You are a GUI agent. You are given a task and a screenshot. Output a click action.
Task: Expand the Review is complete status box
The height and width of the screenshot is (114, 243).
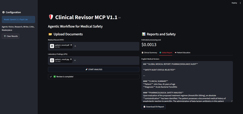pos(93,77)
